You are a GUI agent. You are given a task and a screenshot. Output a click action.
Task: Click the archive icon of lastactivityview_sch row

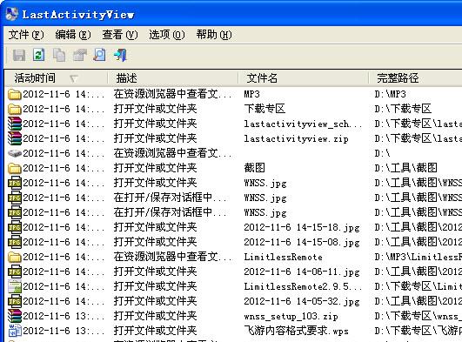coord(15,124)
